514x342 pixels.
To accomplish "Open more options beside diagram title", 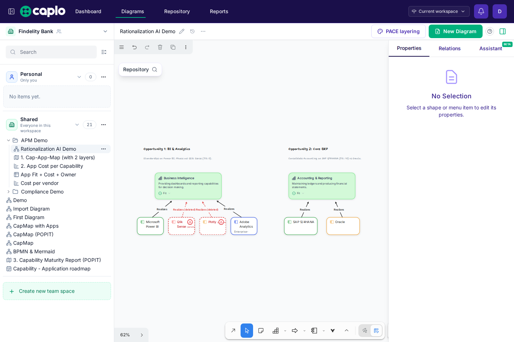I will (203, 31).
